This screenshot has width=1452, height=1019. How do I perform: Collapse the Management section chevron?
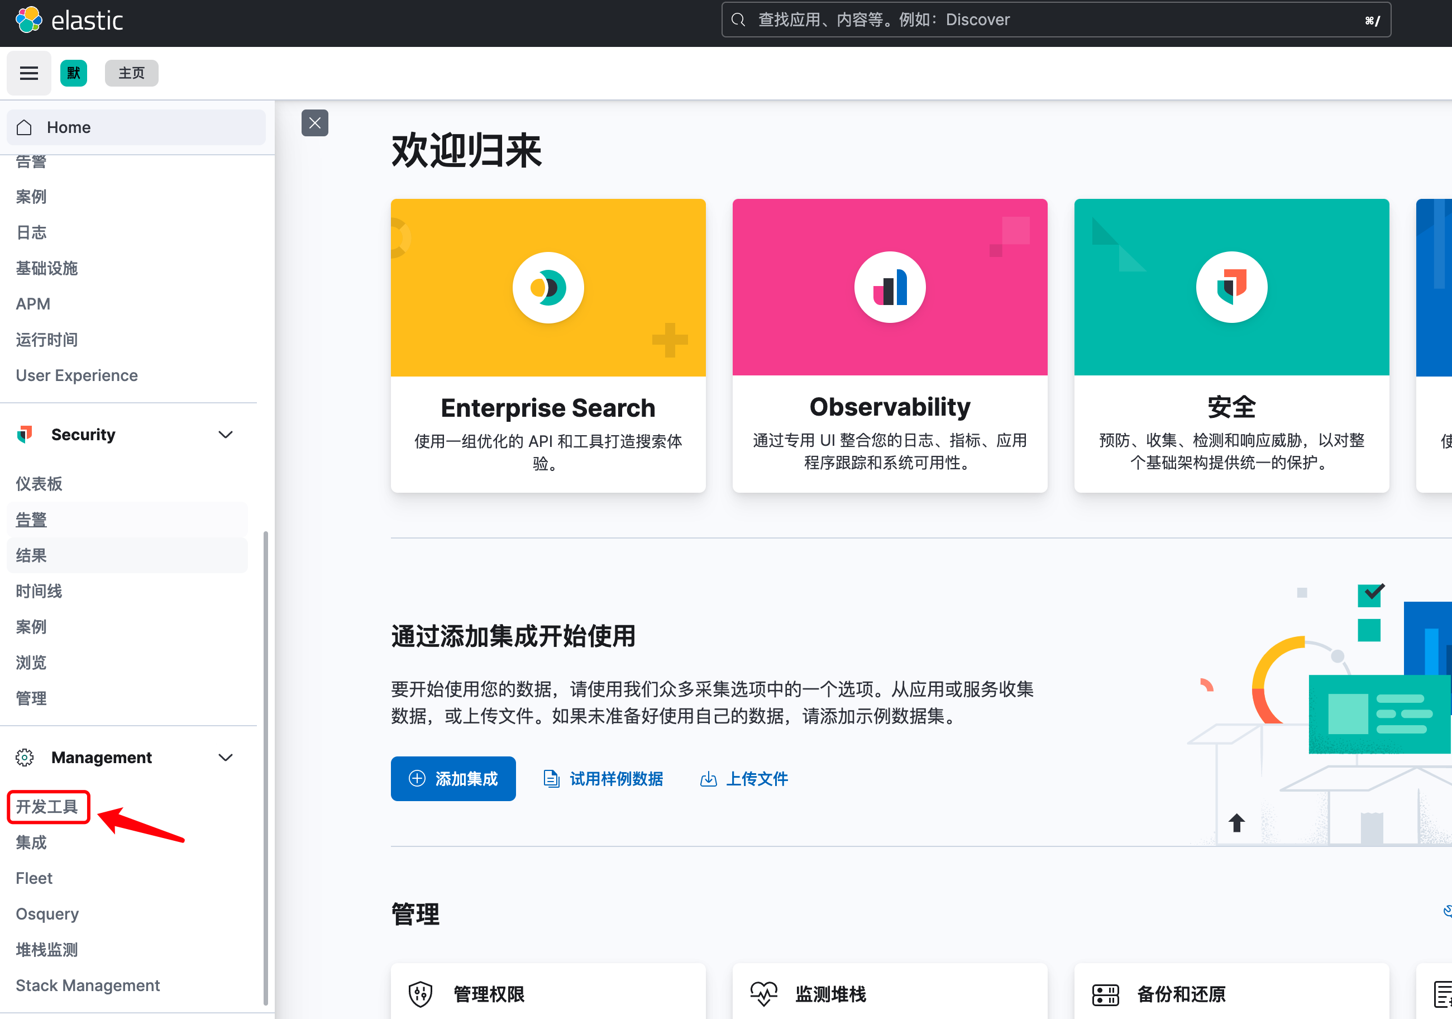pos(226,757)
